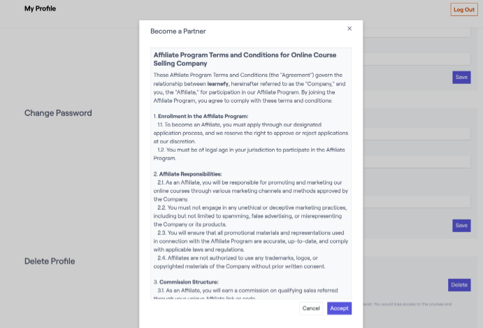
Task: Accept the affiliate program terms
Action: pyautogui.click(x=339, y=308)
